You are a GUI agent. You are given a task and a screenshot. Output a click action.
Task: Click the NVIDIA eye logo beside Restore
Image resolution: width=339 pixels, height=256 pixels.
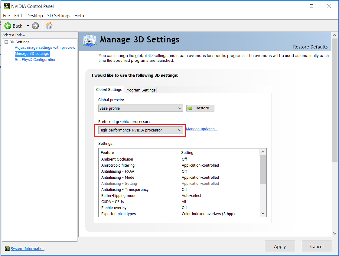(x=190, y=108)
